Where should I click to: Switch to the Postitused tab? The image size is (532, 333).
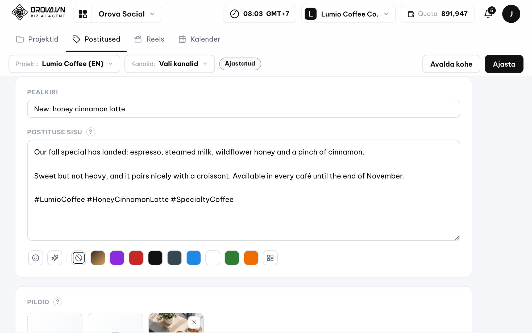pos(96,39)
